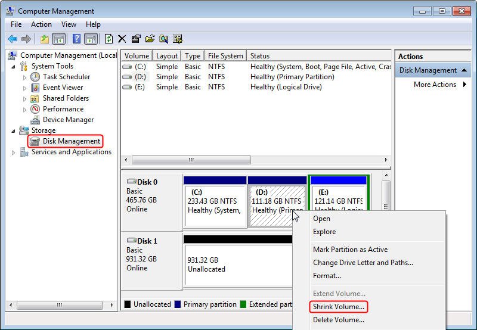The height and width of the screenshot is (330, 477).
Task: Sort by the File System column header
Action: 225,56
